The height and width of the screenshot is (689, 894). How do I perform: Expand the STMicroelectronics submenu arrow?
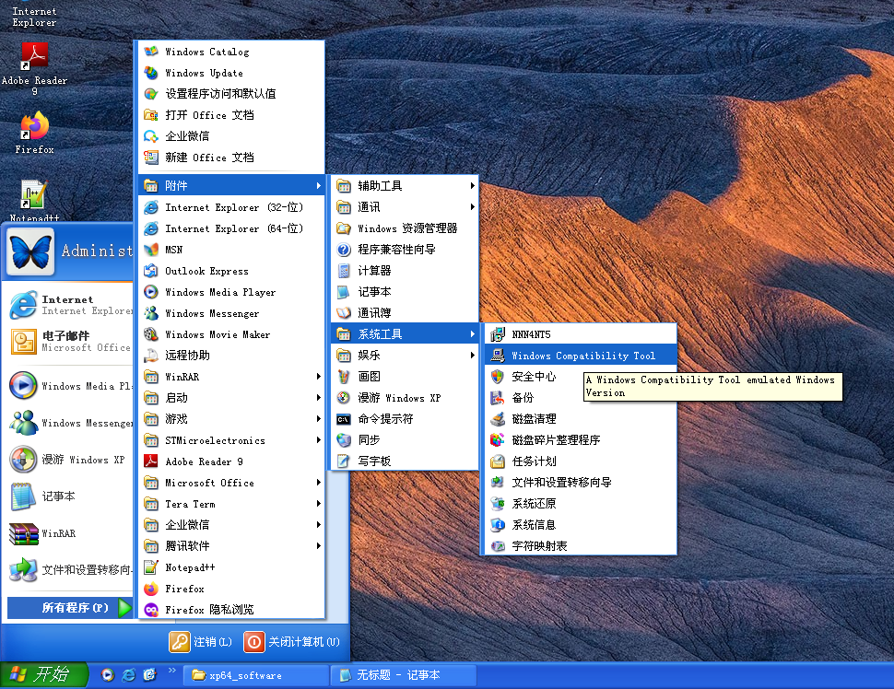(x=319, y=440)
